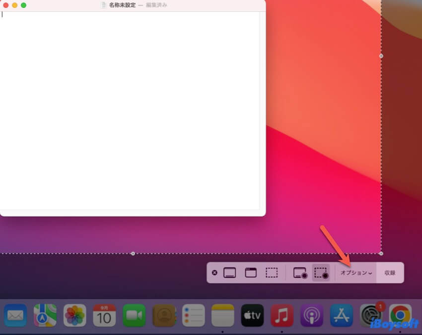
Task: Click inside the blank TextEdit document area
Action: (x=130, y=111)
